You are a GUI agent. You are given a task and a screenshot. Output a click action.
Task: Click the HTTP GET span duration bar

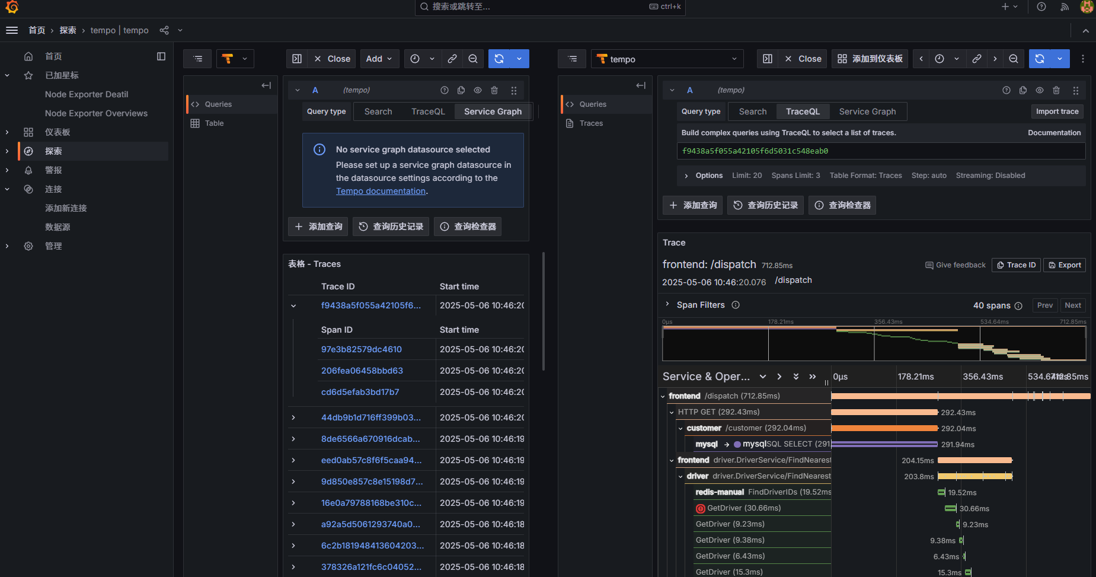(884, 412)
